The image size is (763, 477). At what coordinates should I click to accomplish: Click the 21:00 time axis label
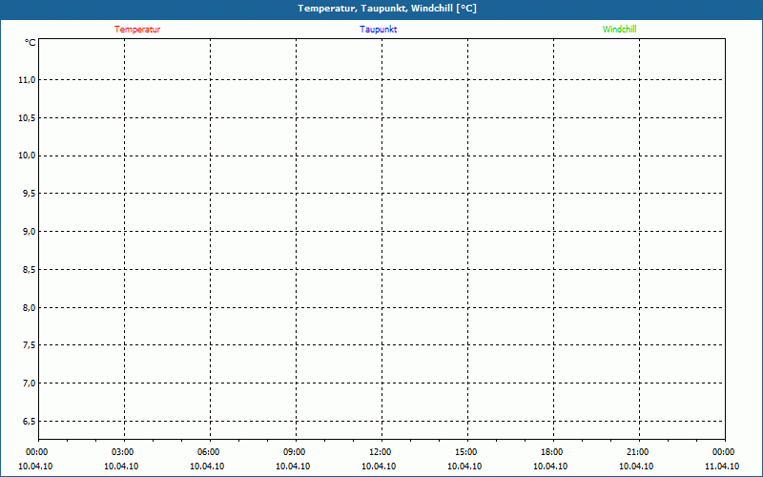tap(637, 452)
